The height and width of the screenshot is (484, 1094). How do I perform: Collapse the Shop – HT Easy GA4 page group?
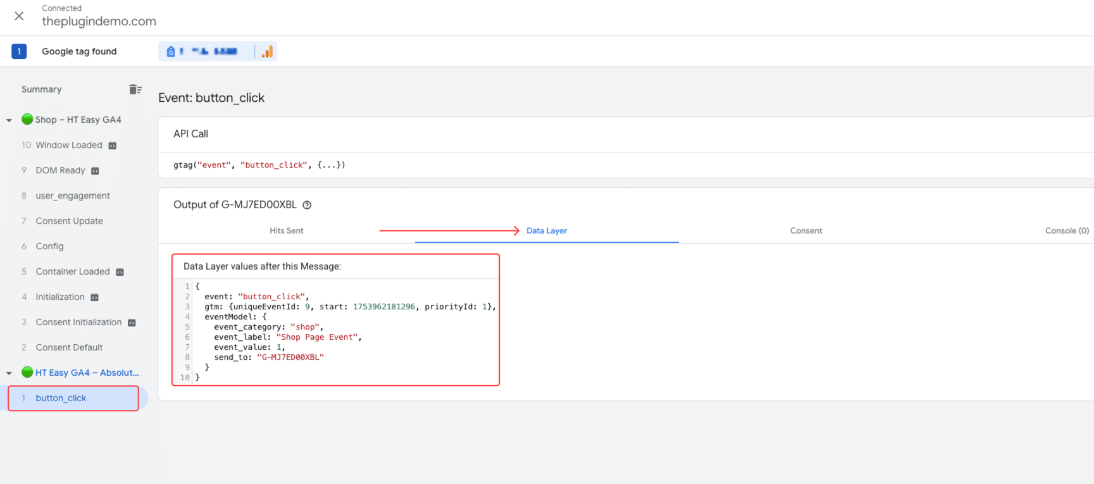coord(9,120)
